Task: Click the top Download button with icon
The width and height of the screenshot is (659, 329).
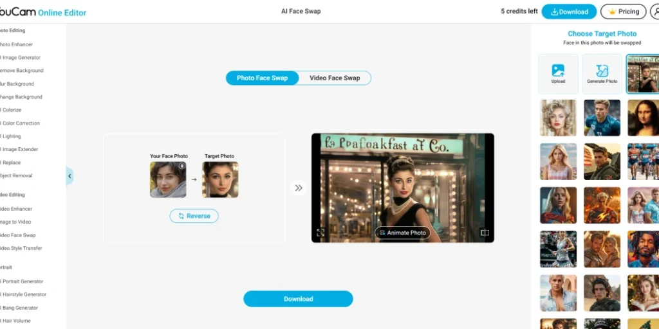Action: coord(569,12)
